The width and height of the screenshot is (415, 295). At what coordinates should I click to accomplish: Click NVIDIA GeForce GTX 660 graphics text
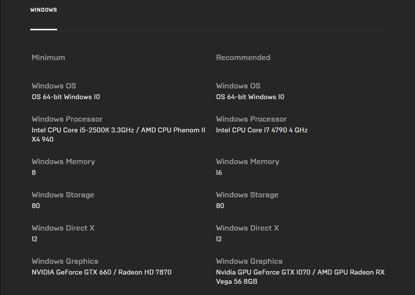(x=101, y=272)
